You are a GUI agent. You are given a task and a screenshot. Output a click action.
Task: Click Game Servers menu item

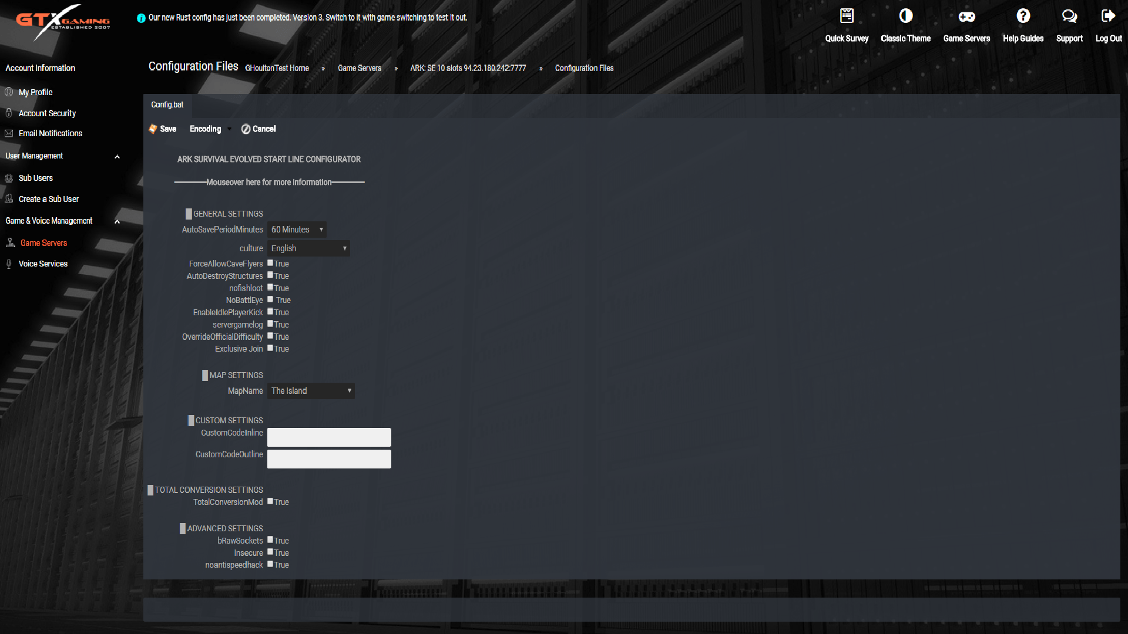coord(44,243)
